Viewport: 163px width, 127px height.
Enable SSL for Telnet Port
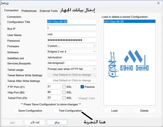(64, 98)
